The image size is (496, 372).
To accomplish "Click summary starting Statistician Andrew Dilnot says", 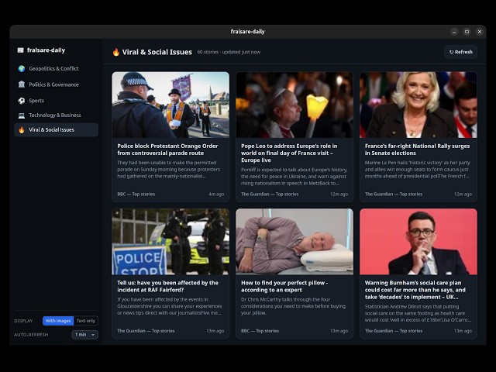I will pyautogui.click(x=418, y=313).
